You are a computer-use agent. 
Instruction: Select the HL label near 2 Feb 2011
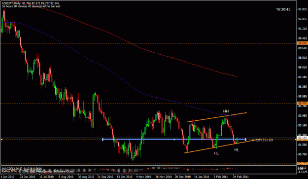216,153
